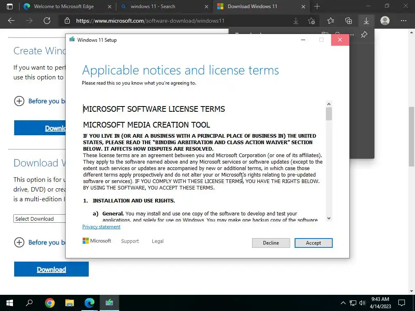Viewport: 415px width, 311px height.
Task: Open File Explorer from taskbar
Action: (69, 303)
